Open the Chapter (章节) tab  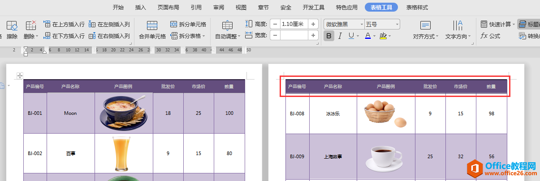tap(264, 7)
